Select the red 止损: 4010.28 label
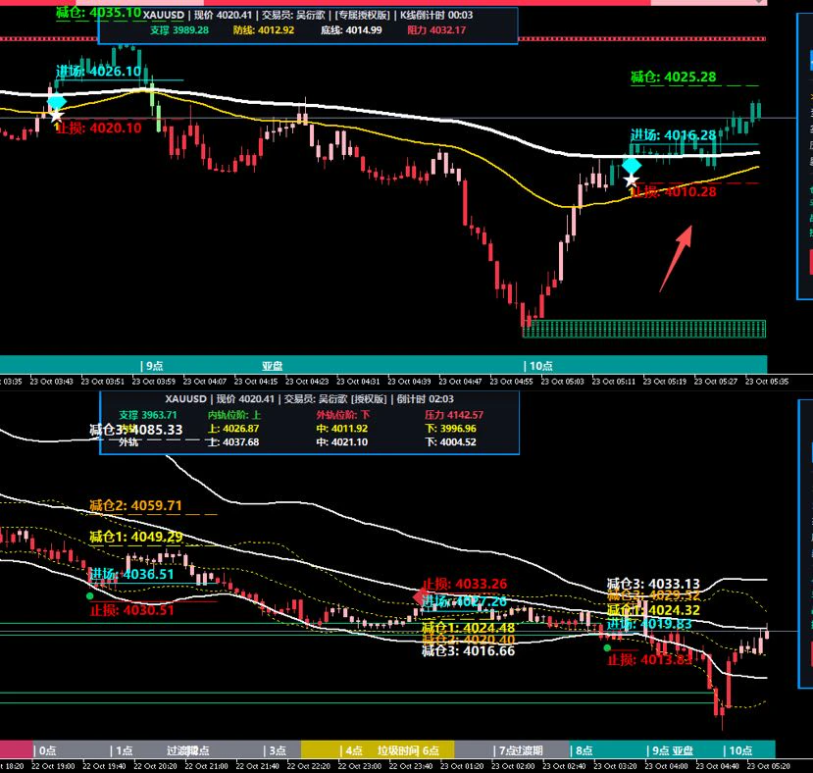This screenshot has width=813, height=773. point(673,191)
